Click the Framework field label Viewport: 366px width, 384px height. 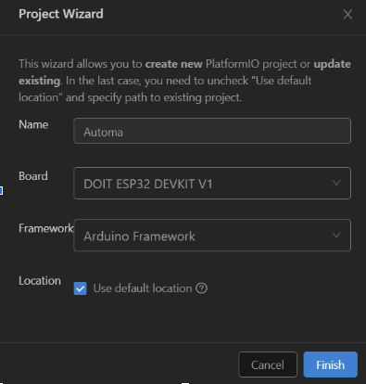click(x=45, y=228)
